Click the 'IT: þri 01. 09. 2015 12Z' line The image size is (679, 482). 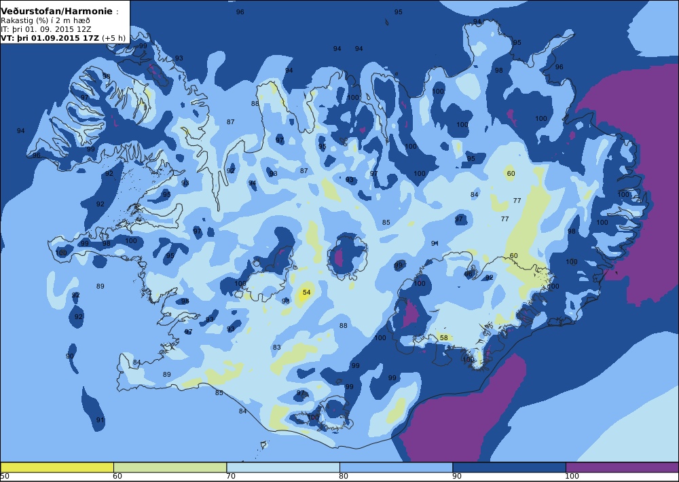point(46,29)
